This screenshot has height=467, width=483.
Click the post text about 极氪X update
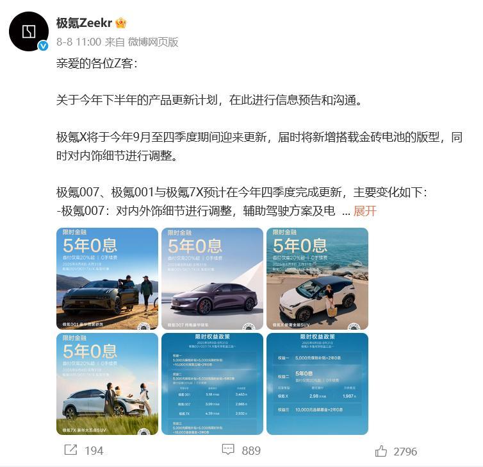(259, 146)
